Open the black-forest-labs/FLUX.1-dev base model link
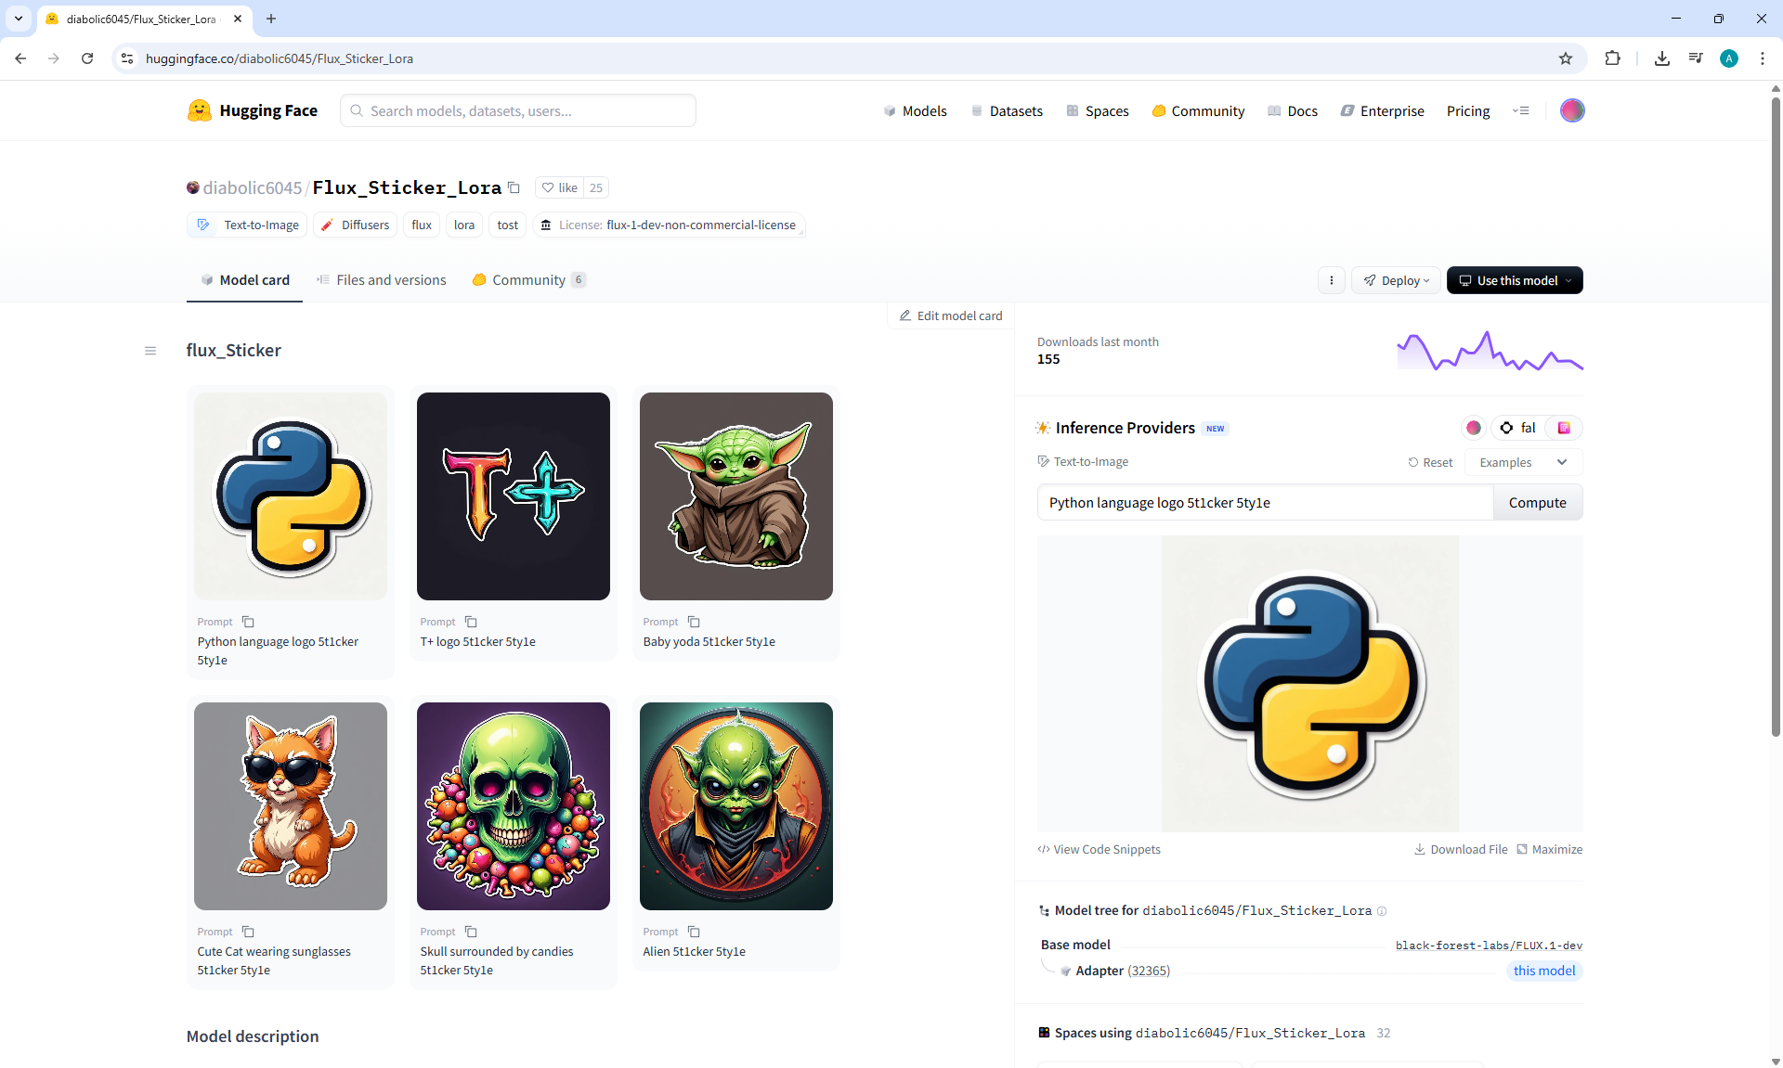The image size is (1783, 1068). [x=1489, y=946]
